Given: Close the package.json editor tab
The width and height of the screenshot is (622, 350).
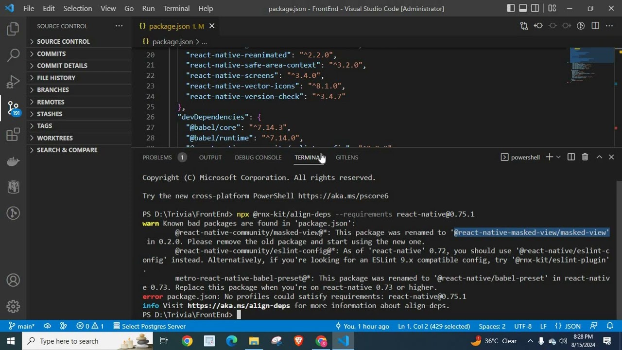Looking at the screenshot, I should (212, 26).
